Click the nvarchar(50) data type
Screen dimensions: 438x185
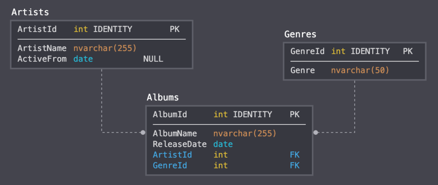click(360, 70)
